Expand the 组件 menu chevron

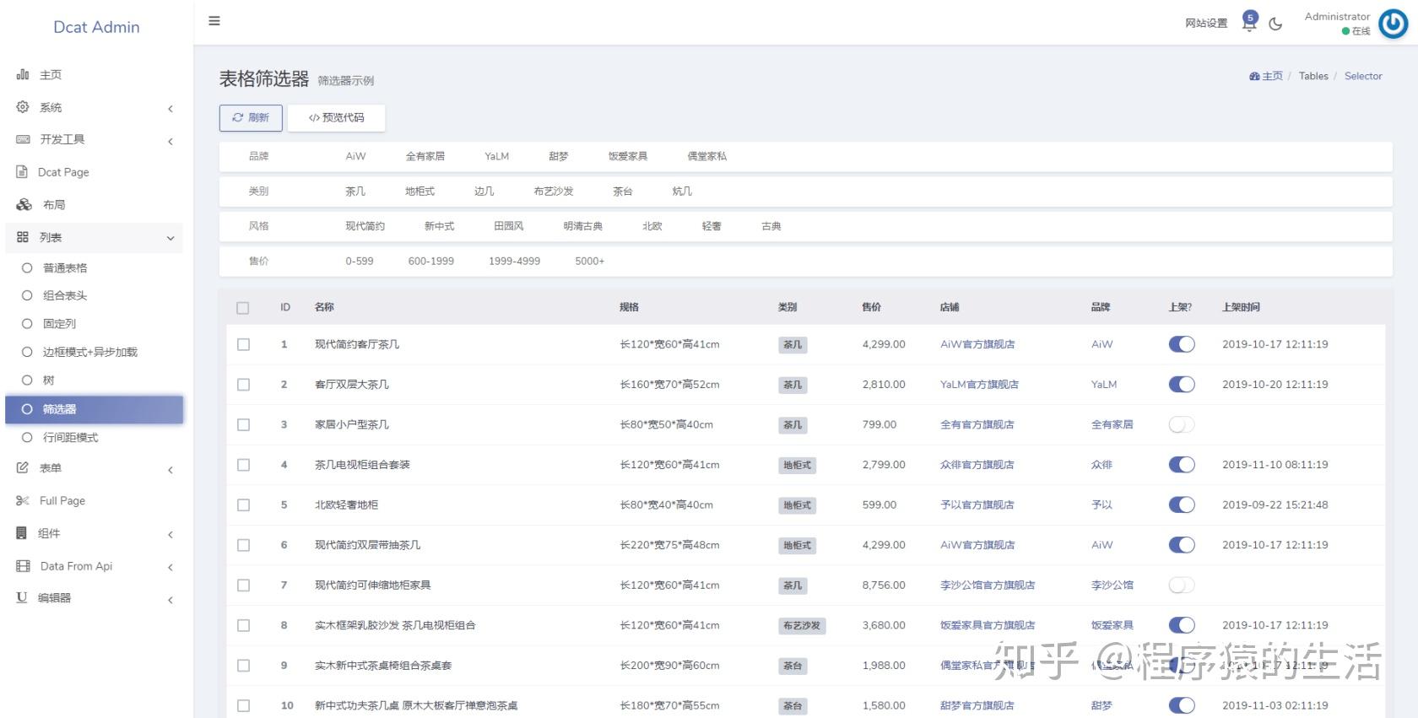click(x=170, y=534)
